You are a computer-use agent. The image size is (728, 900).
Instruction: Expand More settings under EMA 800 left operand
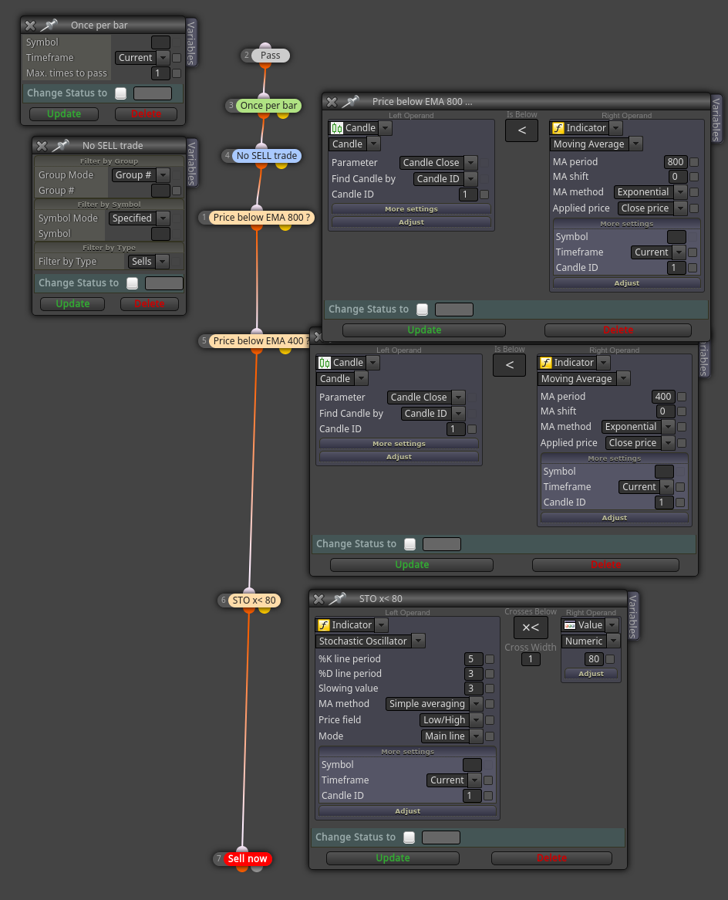411,209
